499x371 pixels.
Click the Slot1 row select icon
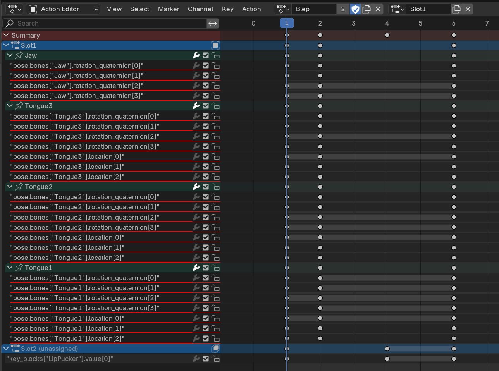(215, 45)
